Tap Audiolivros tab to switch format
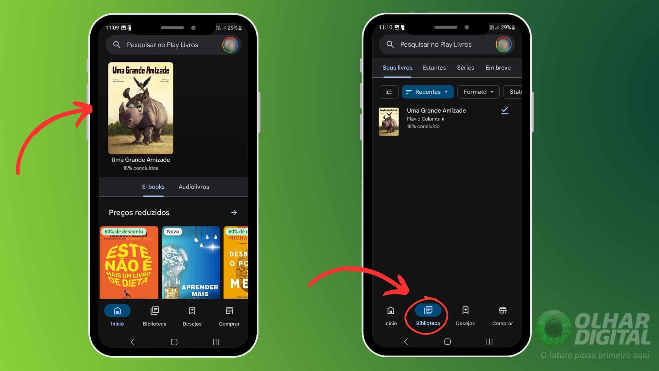Image resolution: width=659 pixels, height=371 pixels. point(194,187)
